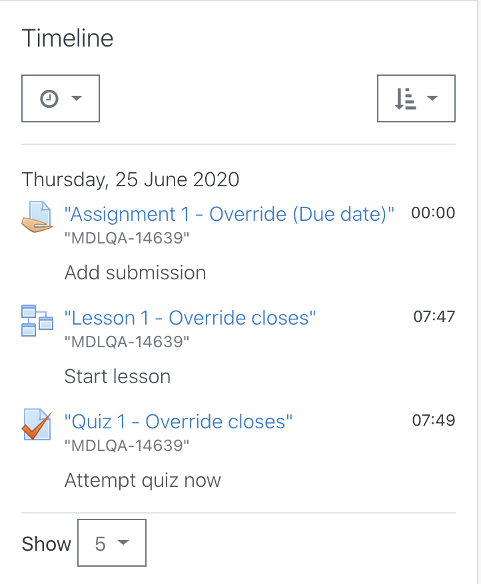Click the sort order icon
This screenshot has height=584, width=481.
(405, 98)
